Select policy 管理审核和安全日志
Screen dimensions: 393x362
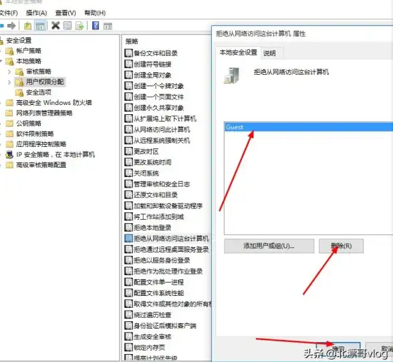tap(162, 184)
